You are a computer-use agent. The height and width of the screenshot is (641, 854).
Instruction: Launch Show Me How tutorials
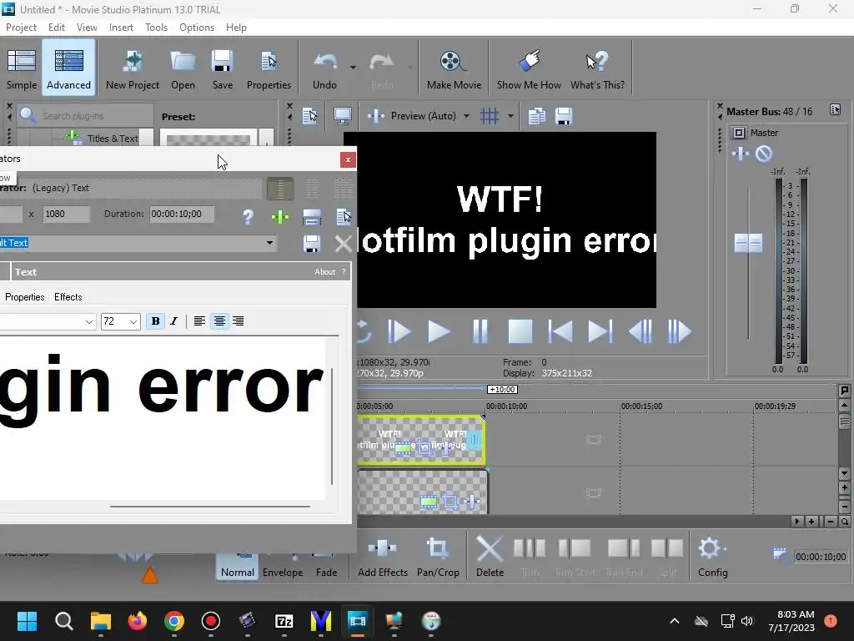click(528, 68)
